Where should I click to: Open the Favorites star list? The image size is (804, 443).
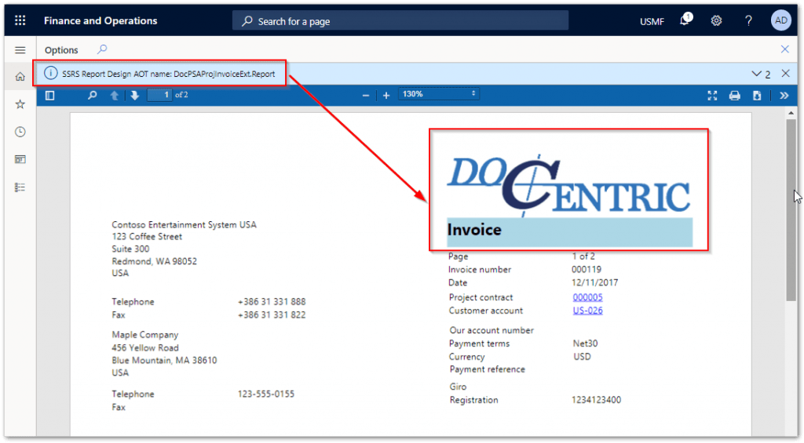coord(20,104)
